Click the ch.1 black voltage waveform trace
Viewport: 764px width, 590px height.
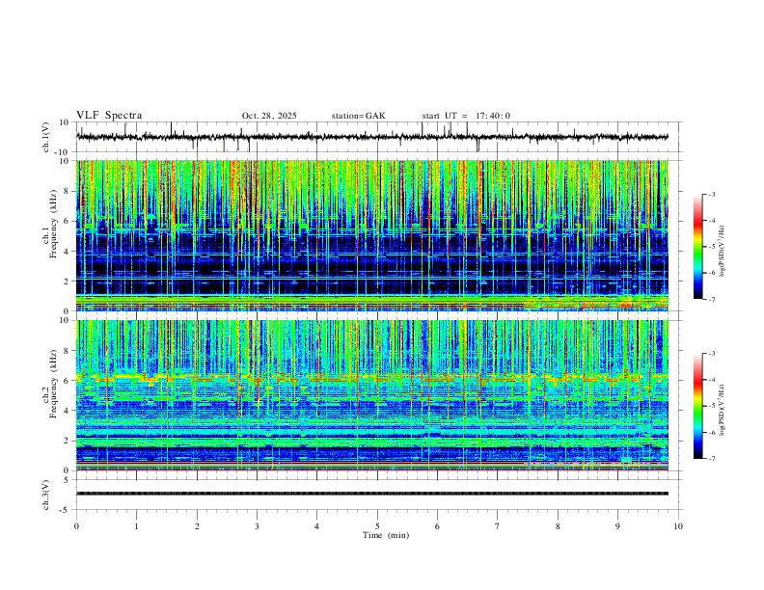[372, 137]
